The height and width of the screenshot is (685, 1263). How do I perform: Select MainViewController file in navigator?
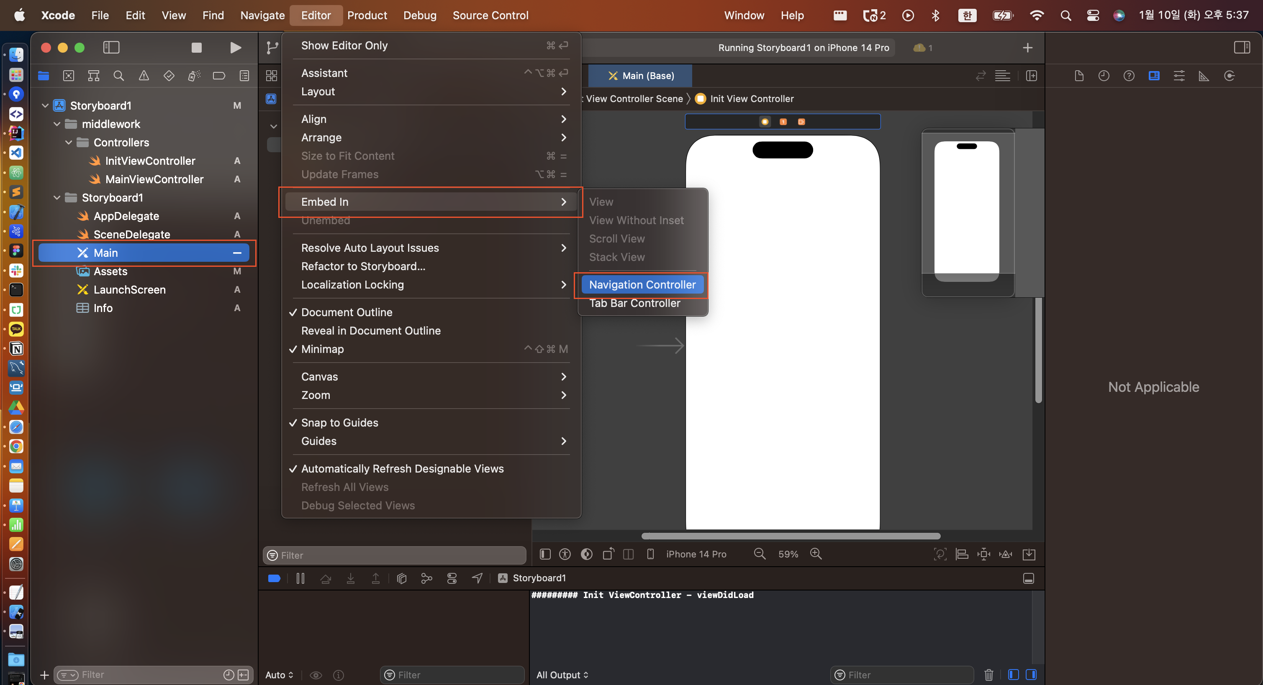tap(154, 179)
